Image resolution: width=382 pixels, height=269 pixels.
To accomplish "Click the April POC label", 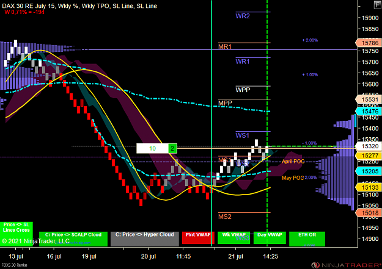I will pyautogui.click(x=293, y=162).
